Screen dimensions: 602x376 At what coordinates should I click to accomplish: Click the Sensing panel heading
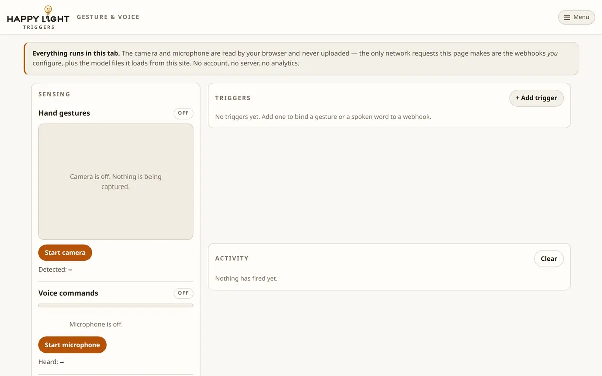coord(54,94)
